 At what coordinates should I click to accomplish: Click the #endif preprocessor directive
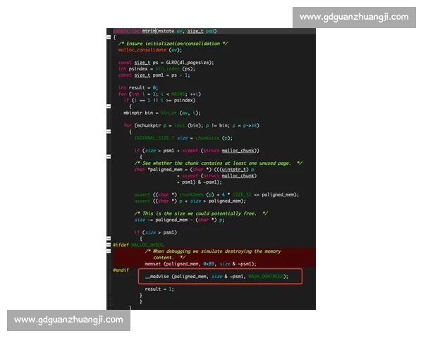[x=121, y=270]
